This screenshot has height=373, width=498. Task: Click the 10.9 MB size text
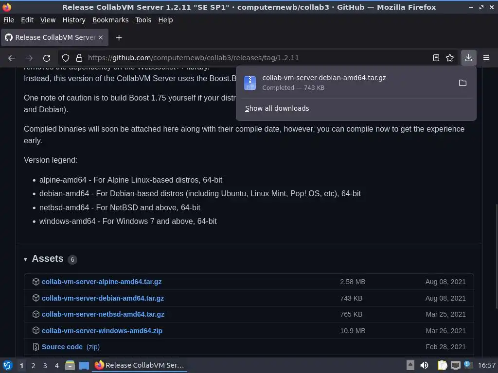[353, 331]
